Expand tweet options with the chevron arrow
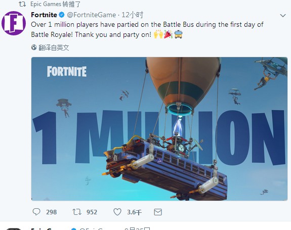 click(283, 16)
